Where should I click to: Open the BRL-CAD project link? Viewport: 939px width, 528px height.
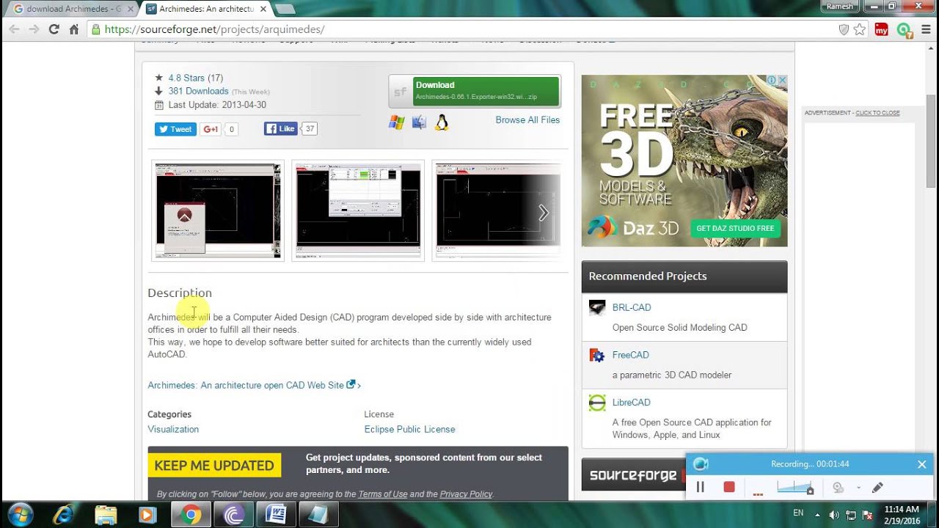pos(632,307)
